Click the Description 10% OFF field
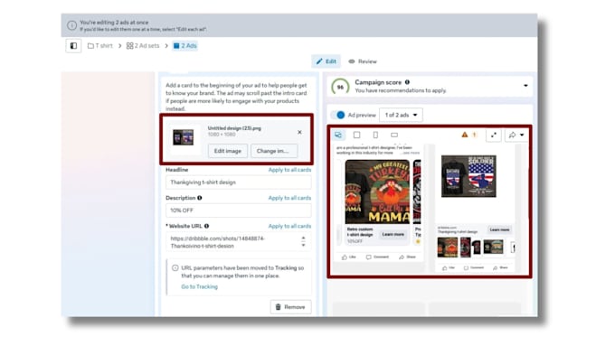Viewport: 615px width, 346px height. (x=239, y=210)
